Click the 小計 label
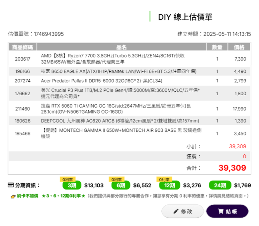 point(194,146)
